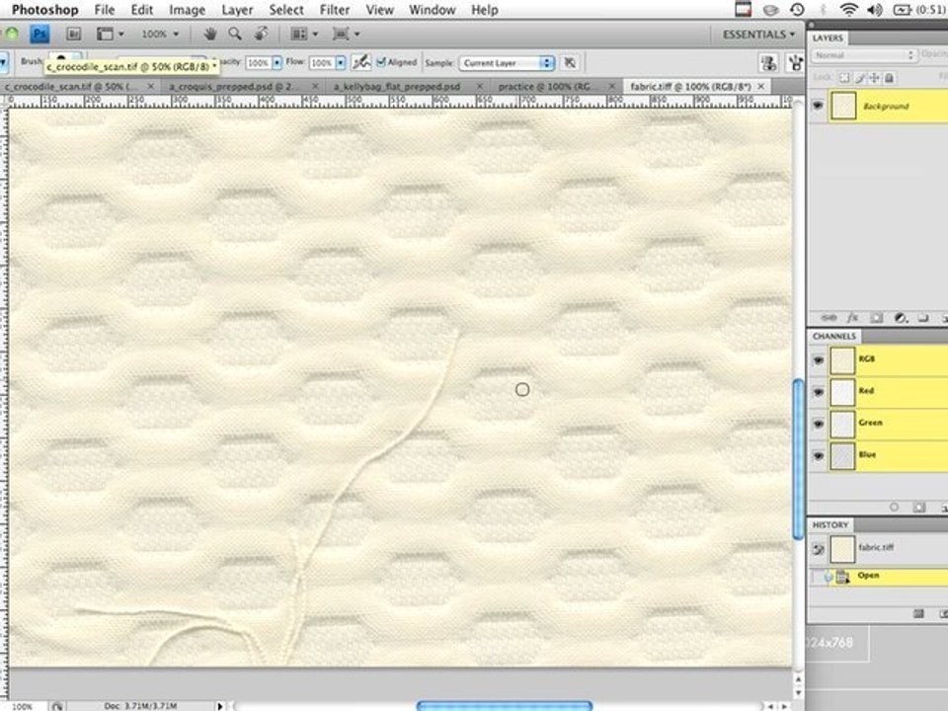Open View Extras dropdown in application bar
This screenshot has height=711, width=948.
coord(110,34)
